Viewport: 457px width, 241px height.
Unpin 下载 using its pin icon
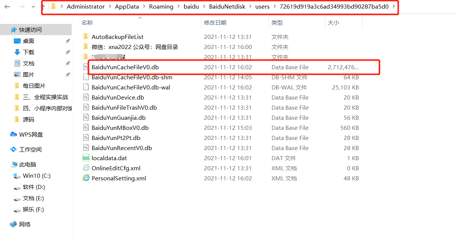click(68, 52)
